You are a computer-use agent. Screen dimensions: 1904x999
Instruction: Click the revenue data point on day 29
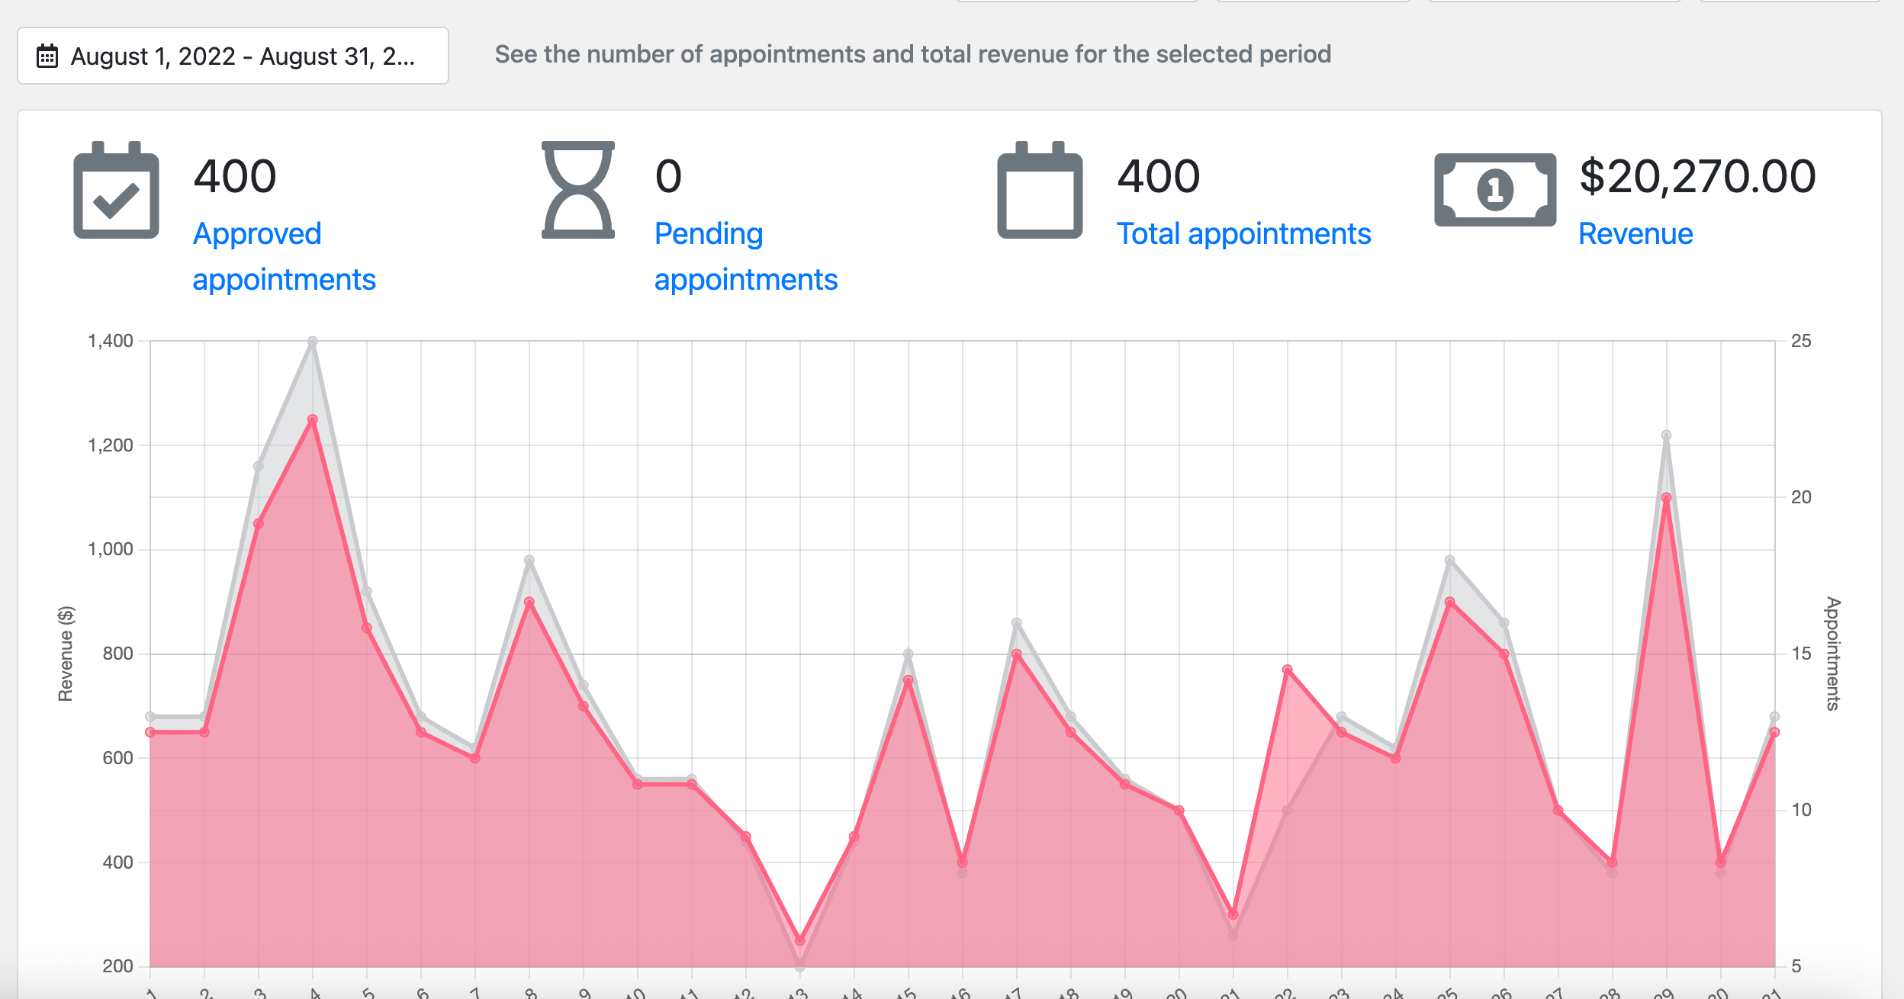point(1666,498)
